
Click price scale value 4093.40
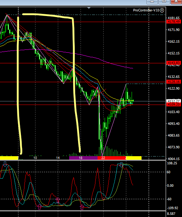pyautogui.click(x=173, y=123)
